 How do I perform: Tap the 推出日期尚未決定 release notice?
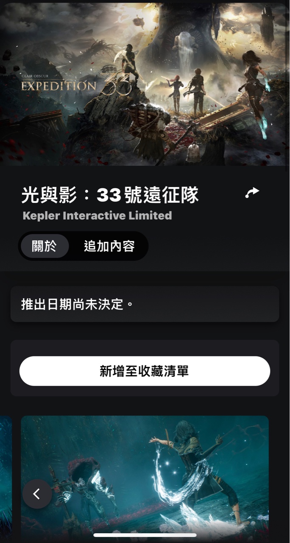click(145, 304)
